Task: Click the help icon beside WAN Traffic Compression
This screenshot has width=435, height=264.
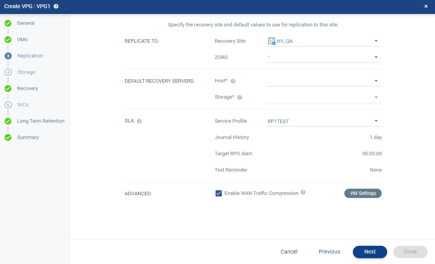Action: pos(303,192)
